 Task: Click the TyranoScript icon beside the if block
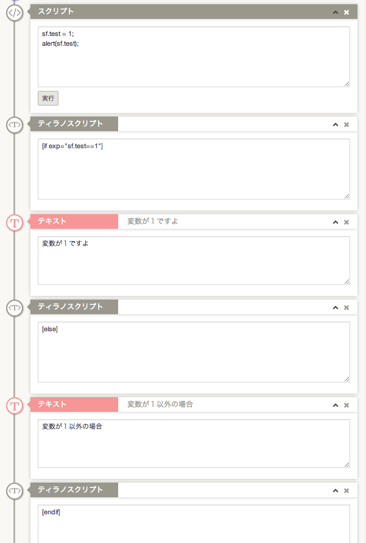coord(15,124)
